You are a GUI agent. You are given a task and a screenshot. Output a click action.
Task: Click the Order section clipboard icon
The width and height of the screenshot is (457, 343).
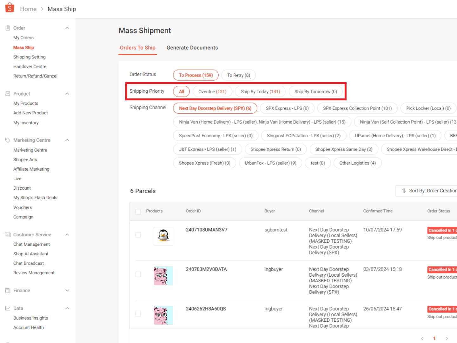coord(8,28)
